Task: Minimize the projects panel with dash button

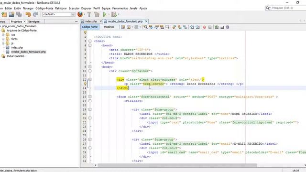Action: coord(76,21)
